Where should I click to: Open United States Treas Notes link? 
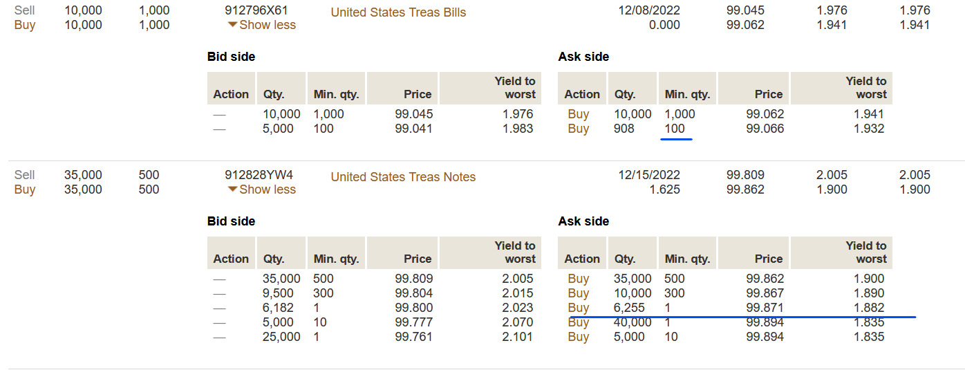coord(403,177)
